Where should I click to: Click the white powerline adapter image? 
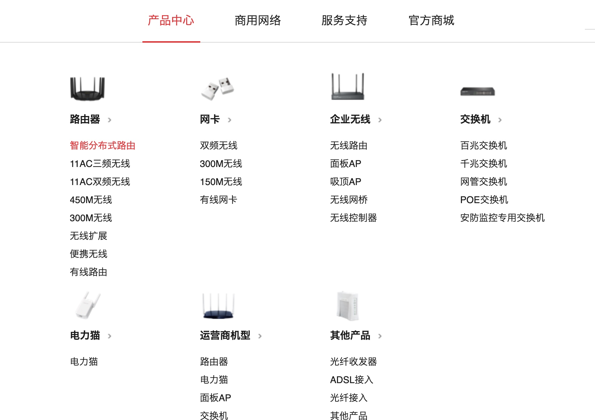87,305
